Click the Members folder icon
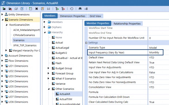Screen dimensions: 169x105 pyautogui.click(x=49, y=22)
